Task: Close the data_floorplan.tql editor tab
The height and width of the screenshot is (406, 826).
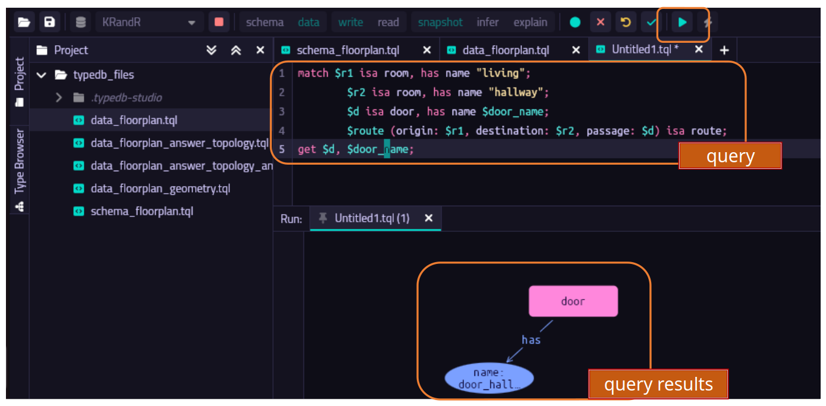Action: pos(576,51)
